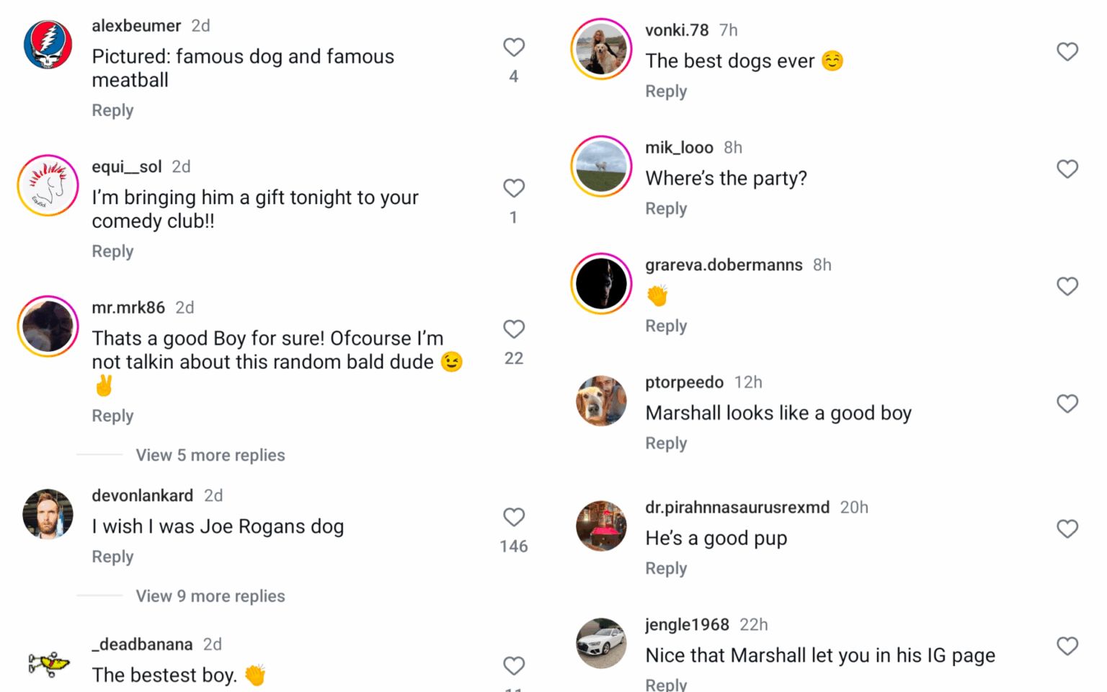This screenshot has height=692, width=1107.
Task: Select the username jengle1968
Action: [x=686, y=624]
